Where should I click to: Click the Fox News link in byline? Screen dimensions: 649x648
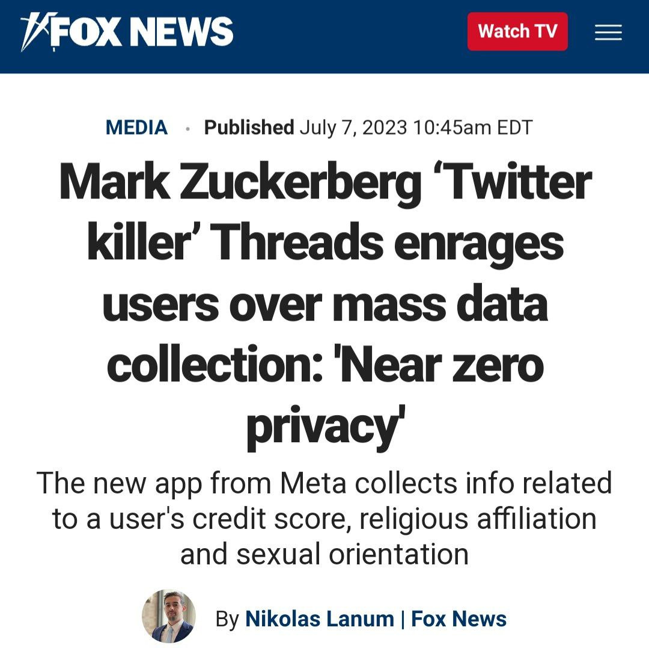tap(459, 619)
